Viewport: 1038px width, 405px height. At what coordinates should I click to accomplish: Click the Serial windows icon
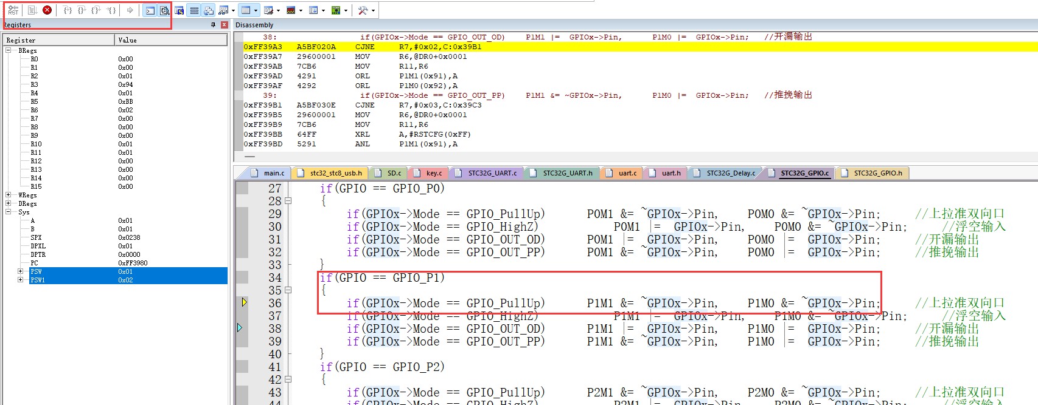(269, 10)
